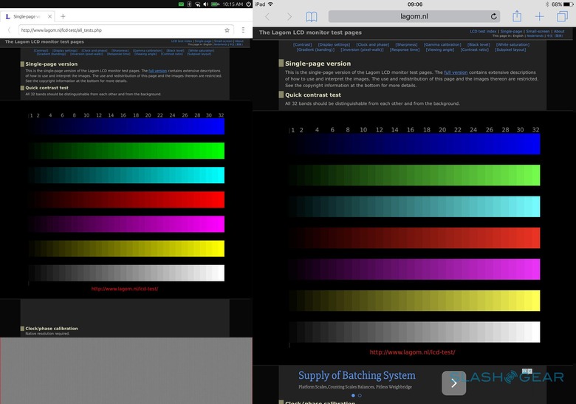Click the power icon in left status bar

(x=248, y=4)
